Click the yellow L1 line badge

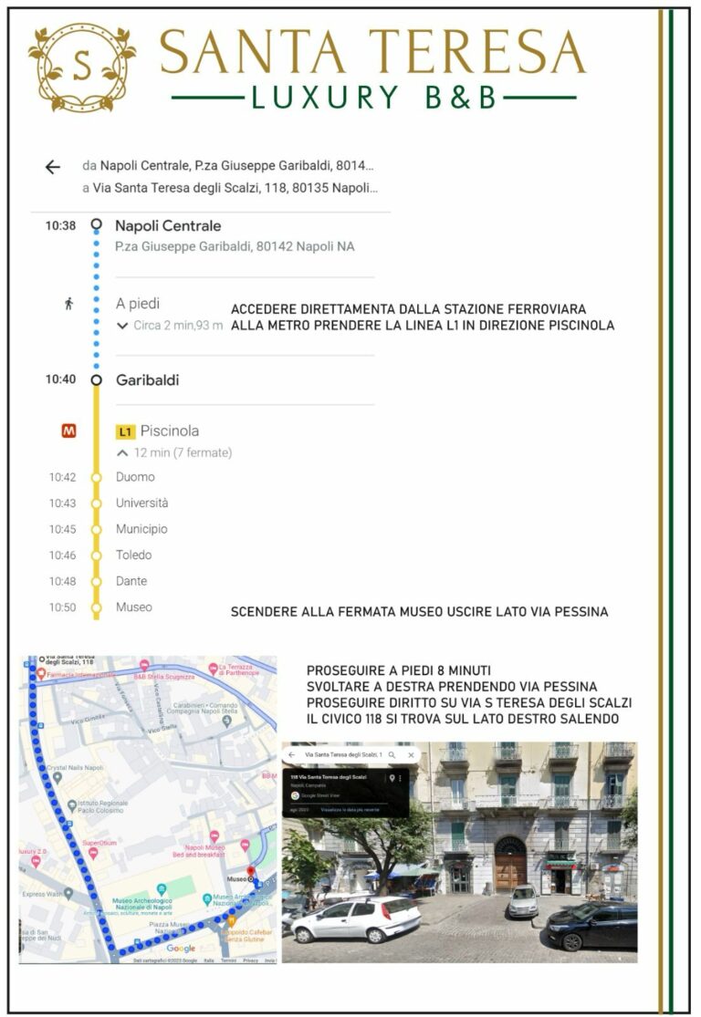point(126,432)
